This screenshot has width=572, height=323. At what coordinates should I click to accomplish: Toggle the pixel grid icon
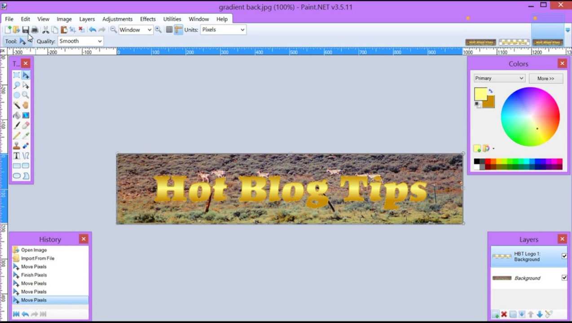point(169,30)
